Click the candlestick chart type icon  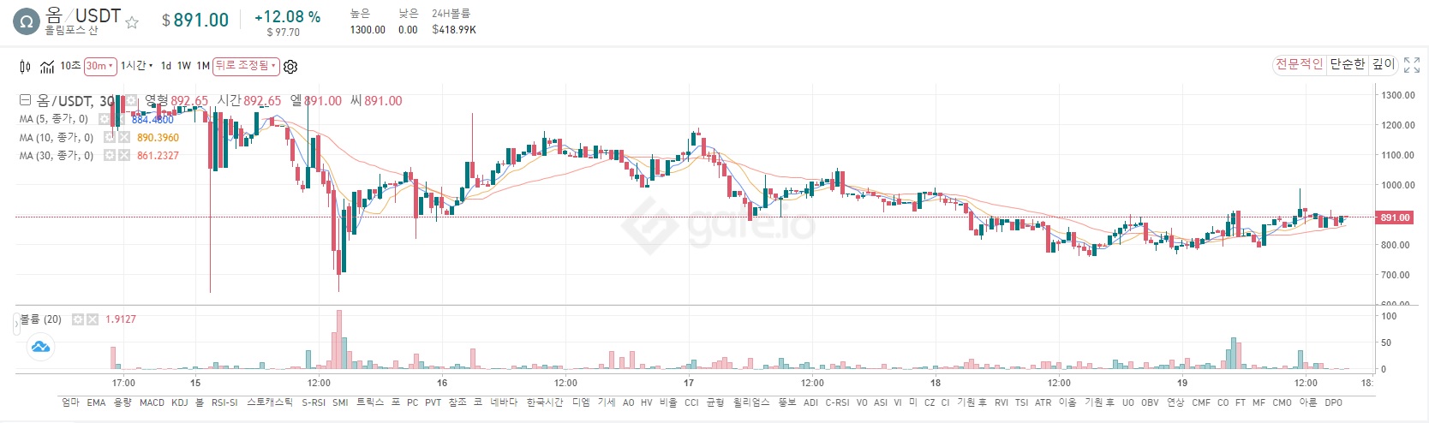point(25,67)
